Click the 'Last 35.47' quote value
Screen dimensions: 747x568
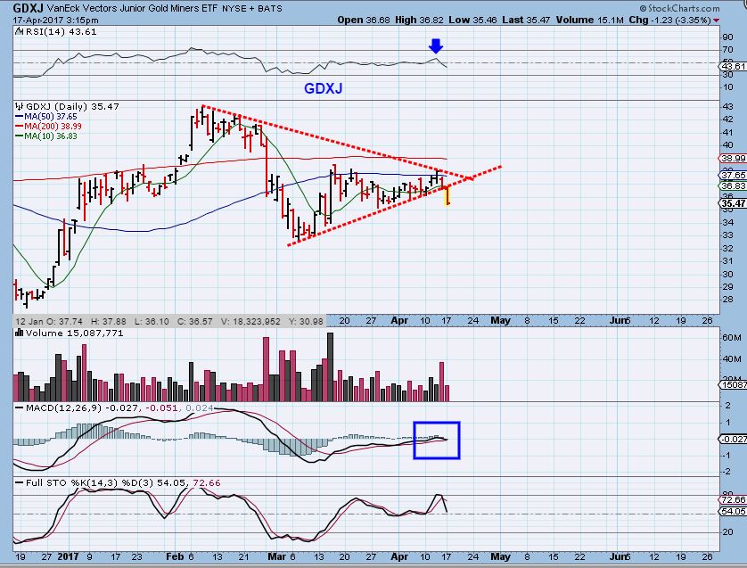pos(526,20)
